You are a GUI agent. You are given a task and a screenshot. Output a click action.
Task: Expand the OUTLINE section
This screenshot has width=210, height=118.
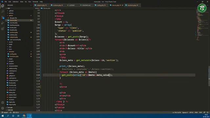10,108
